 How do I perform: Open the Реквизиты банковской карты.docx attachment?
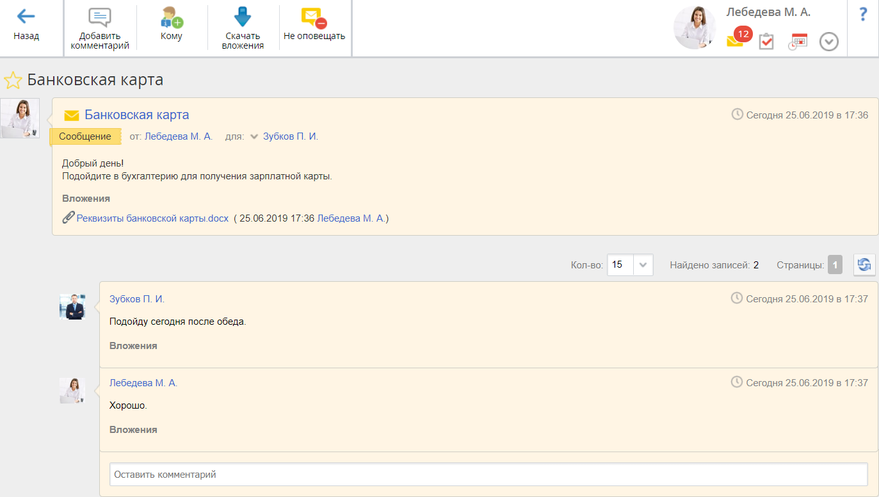152,218
